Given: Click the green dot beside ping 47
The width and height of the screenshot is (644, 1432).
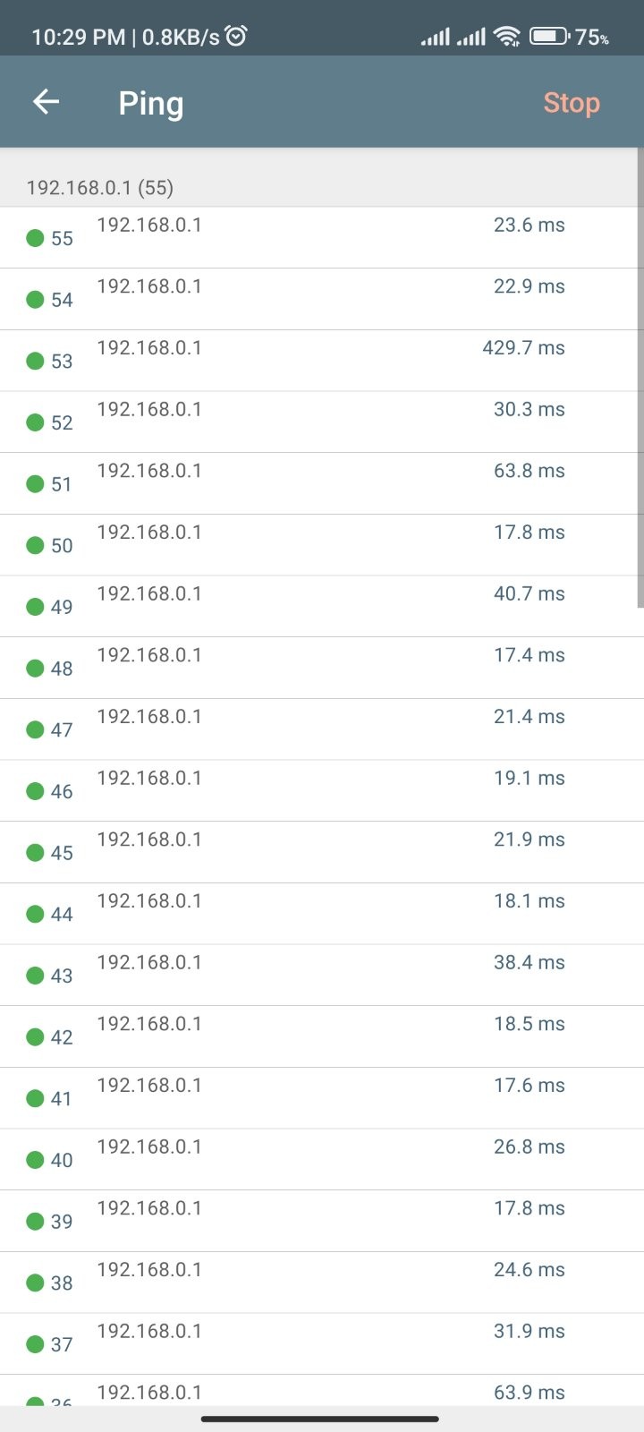Looking at the screenshot, I should tap(36, 729).
